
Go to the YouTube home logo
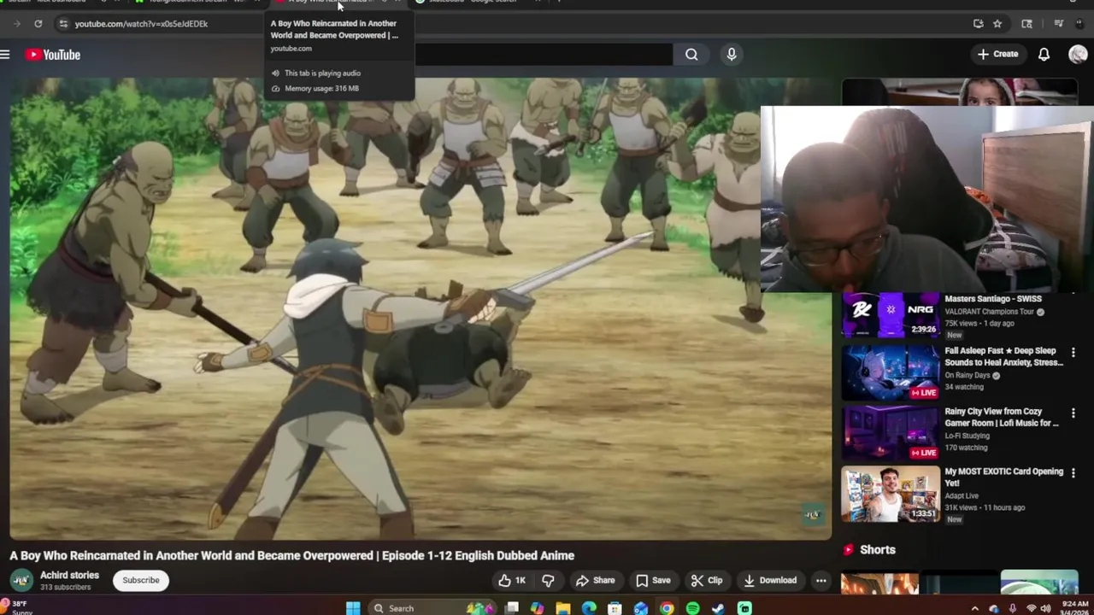(53, 55)
